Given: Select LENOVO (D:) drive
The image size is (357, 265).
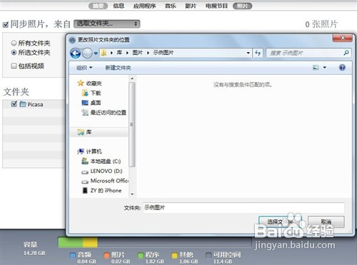Looking at the screenshot, I should pos(102,171).
